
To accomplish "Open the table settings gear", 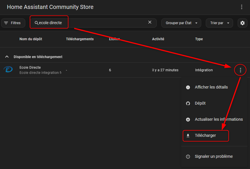I will pyautogui.click(x=242, y=23).
